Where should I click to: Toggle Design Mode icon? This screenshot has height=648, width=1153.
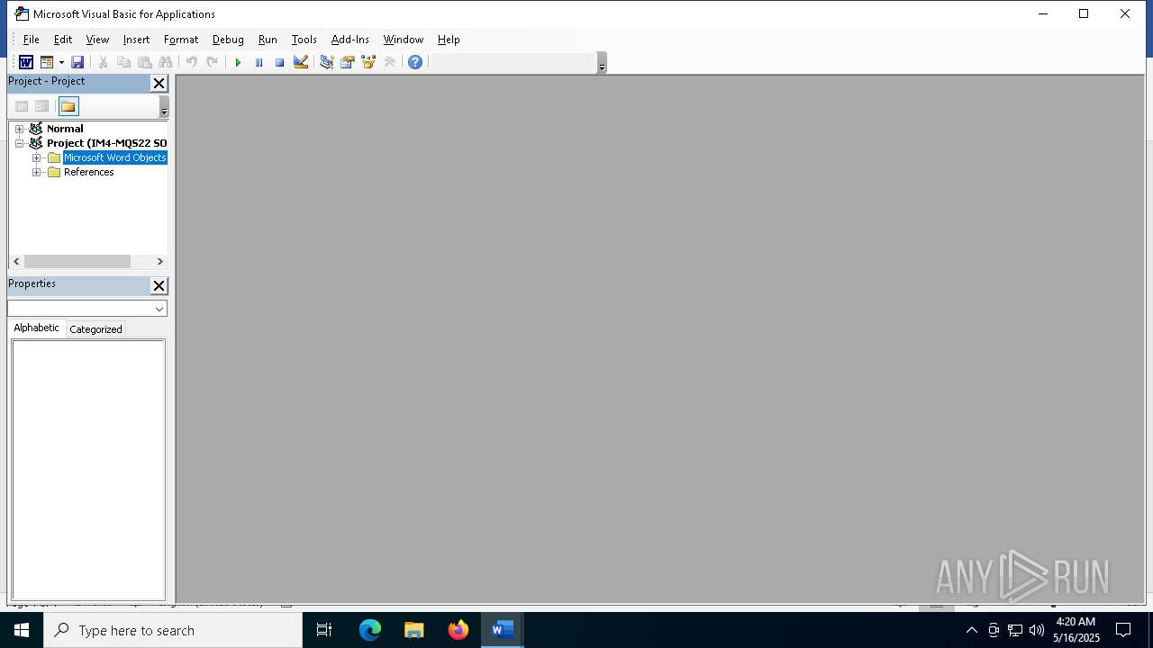point(301,62)
